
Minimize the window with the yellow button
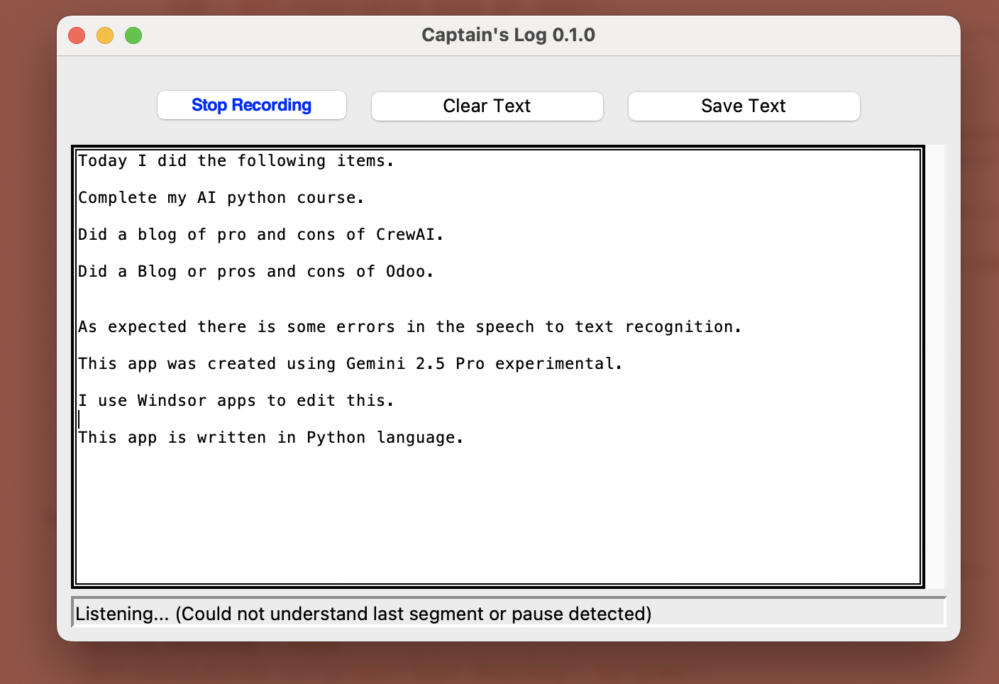click(x=105, y=35)
